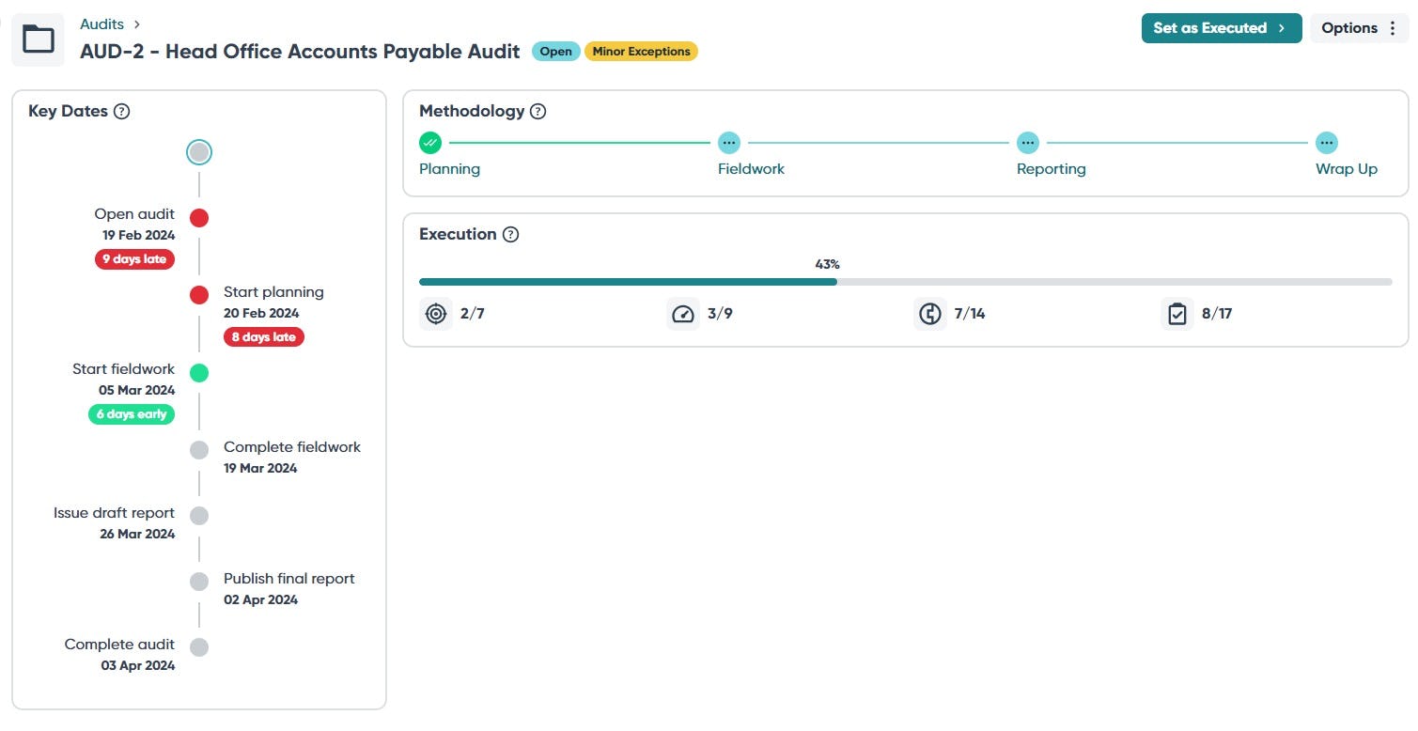This screenshot has width=1418, height=731.
Task: Select the Wrap Up methodology step
Action: (1327, 144)
